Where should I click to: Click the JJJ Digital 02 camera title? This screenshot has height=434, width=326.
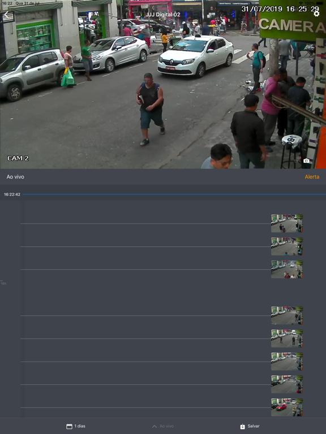pos(163,14)
